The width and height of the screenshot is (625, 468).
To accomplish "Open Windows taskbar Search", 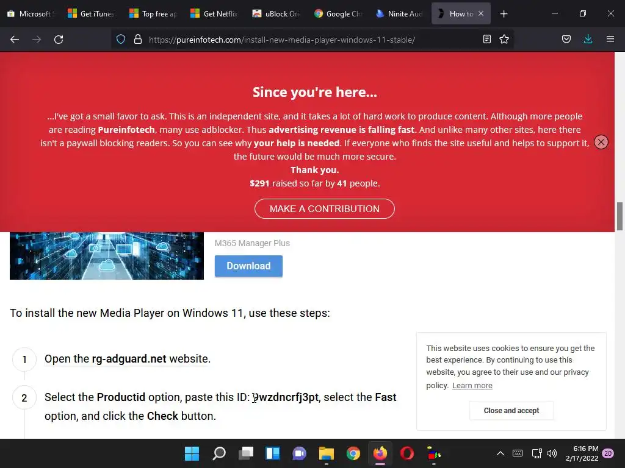I will point(219,453).
